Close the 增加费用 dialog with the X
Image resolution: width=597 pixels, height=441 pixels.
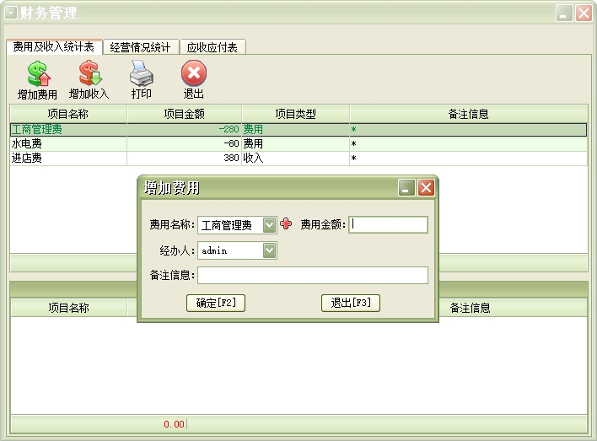point(426,188)
